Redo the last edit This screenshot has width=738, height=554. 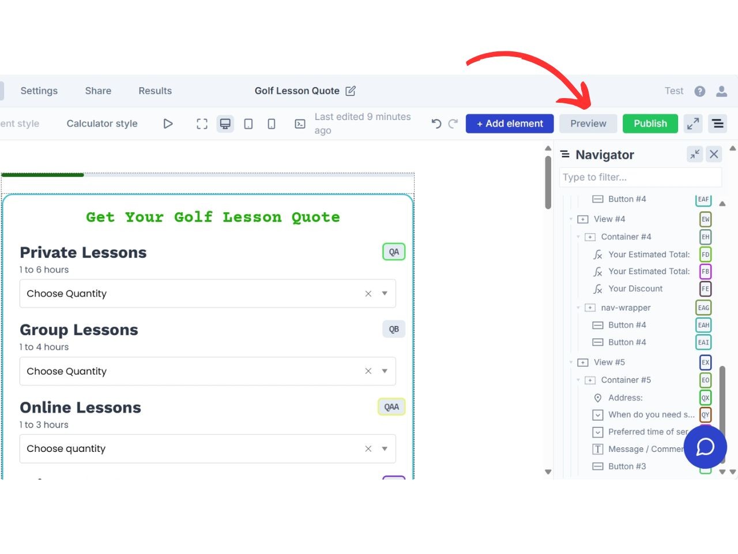(x=453, y=123)
